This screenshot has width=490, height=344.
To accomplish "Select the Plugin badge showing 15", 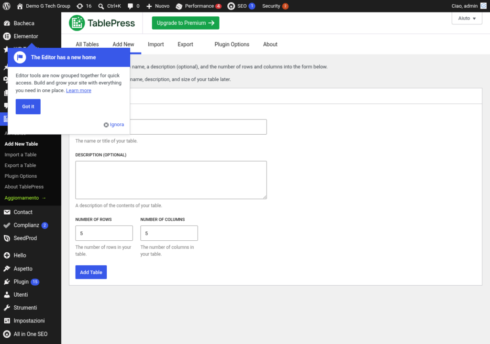I will point(35,281).
